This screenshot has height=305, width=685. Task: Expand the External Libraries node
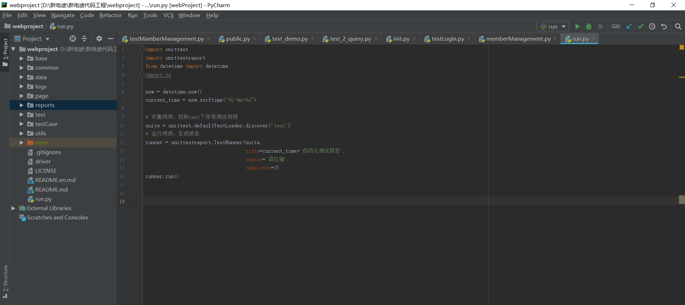13,208
